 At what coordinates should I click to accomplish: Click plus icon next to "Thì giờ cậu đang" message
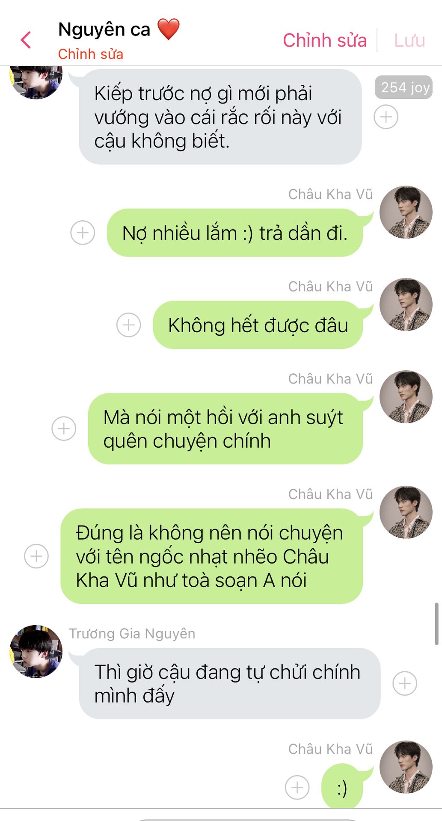(405, 683)
